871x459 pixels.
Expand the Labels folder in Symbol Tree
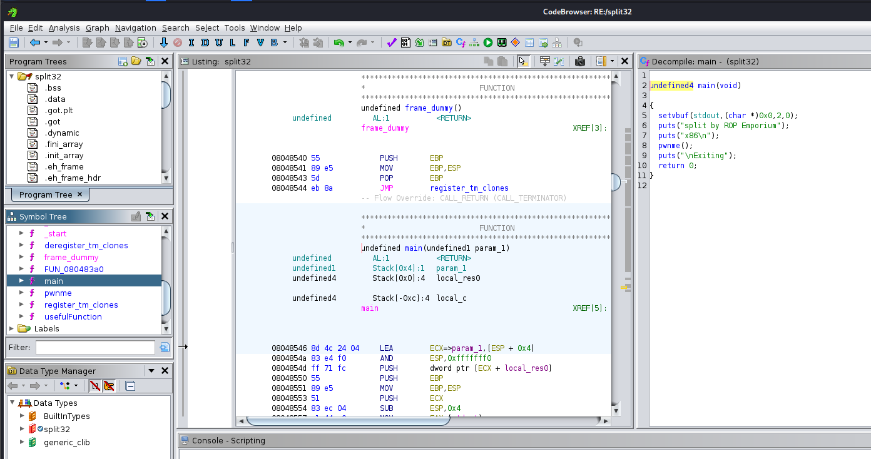11,329
